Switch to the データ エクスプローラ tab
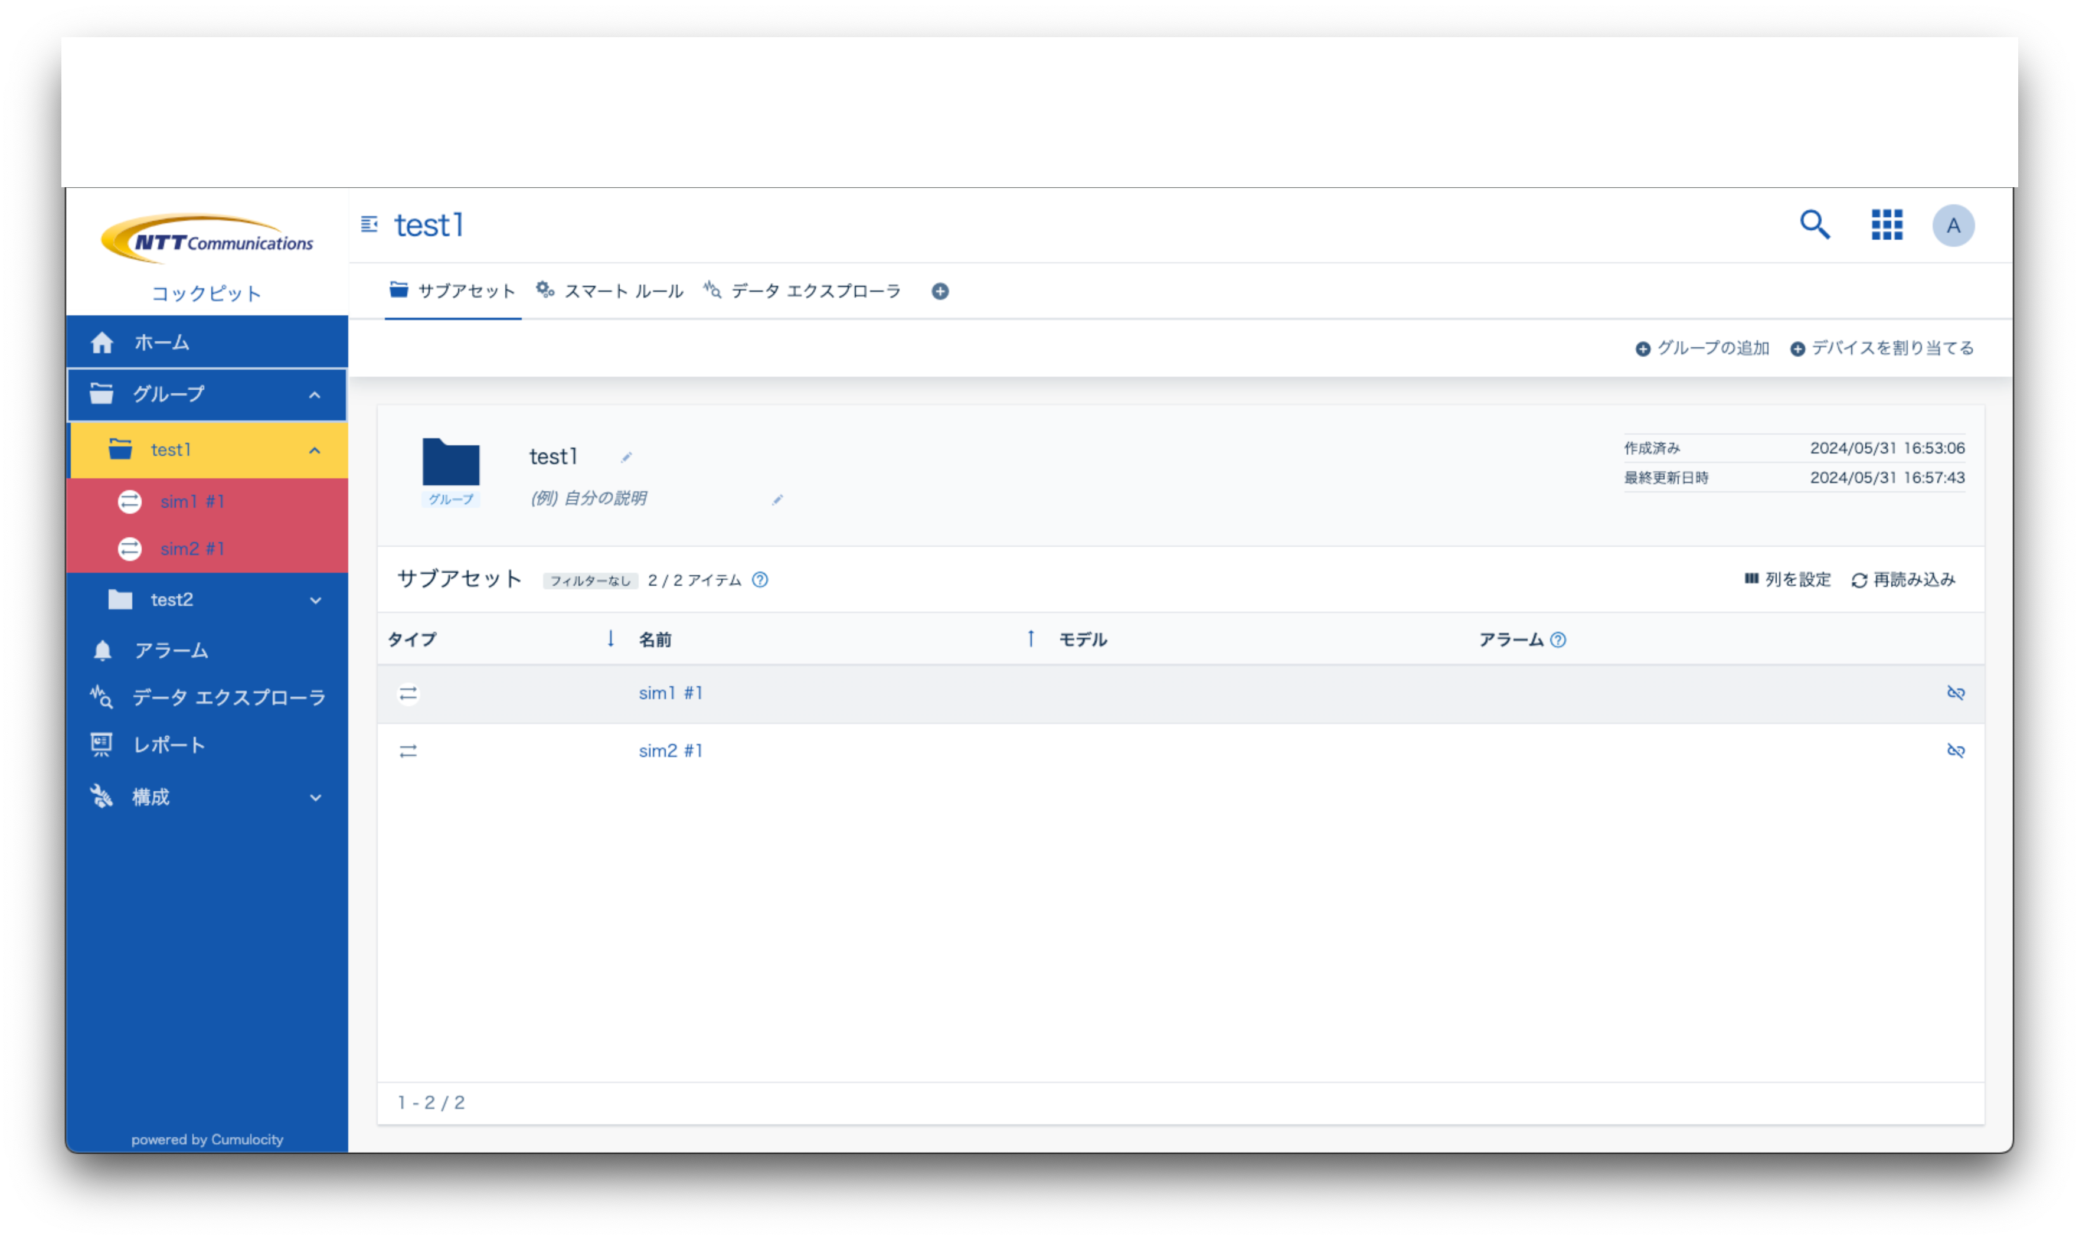 [x=803, y=291]
